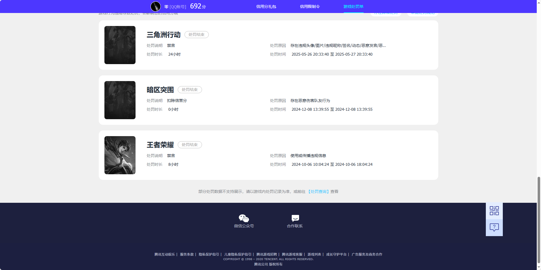Screen dimensions: 541x270
Task: Click 三角洲行动 game thumbnail
Action: click(x=120, y=45)
